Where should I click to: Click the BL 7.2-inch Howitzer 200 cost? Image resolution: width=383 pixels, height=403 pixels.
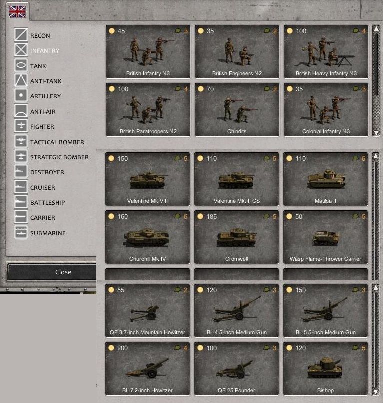tap(123, 348)
